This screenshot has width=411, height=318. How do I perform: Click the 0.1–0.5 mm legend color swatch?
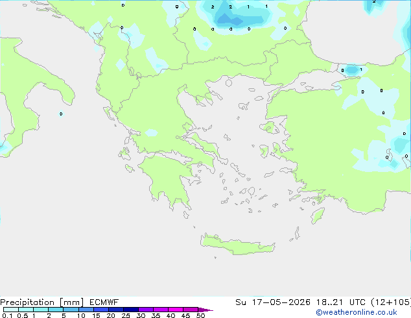pyautogui.click(x=11, y=310)
